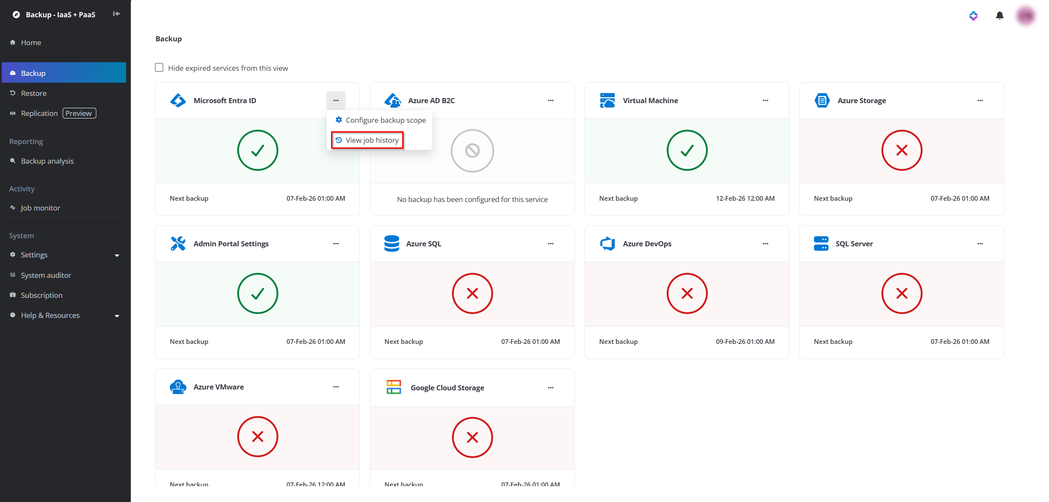Click the Azure DevOps next backup date 09-Feb-26
1049x502 pixels.
pyautogui.click(x=745, y=342)
